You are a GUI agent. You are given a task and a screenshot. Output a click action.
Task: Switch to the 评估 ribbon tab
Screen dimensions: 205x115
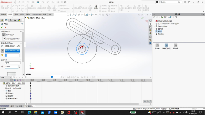[28, 15]
